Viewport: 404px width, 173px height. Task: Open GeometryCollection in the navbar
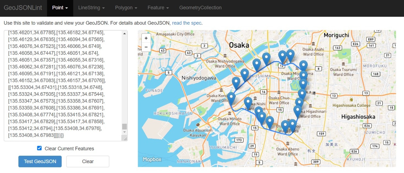pyautogui.click(x=200, y=8)
